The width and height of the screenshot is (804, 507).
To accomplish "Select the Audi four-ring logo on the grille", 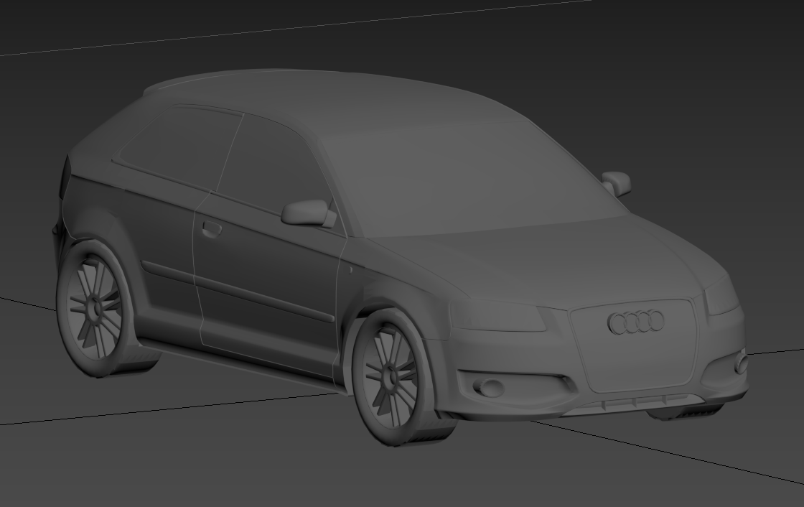I will click(x=636, y=322).
